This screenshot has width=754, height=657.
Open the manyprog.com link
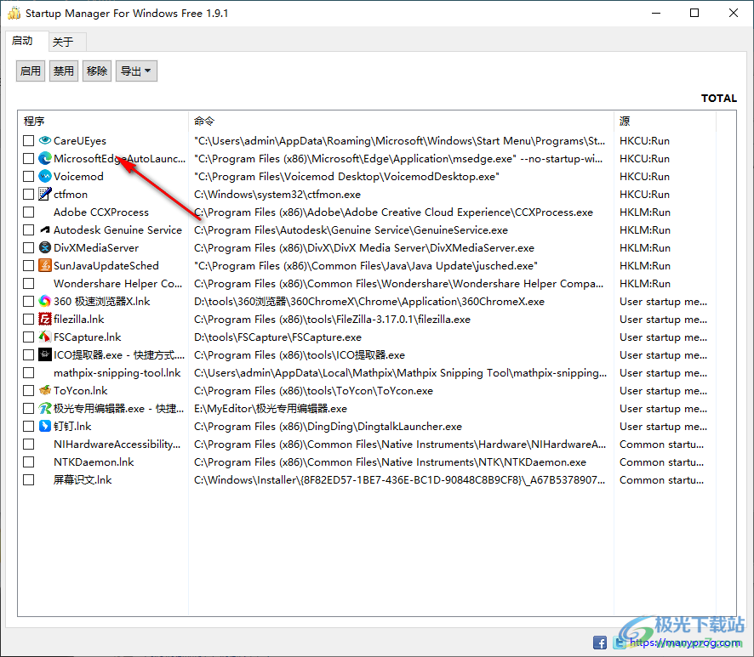coord(685,643)
